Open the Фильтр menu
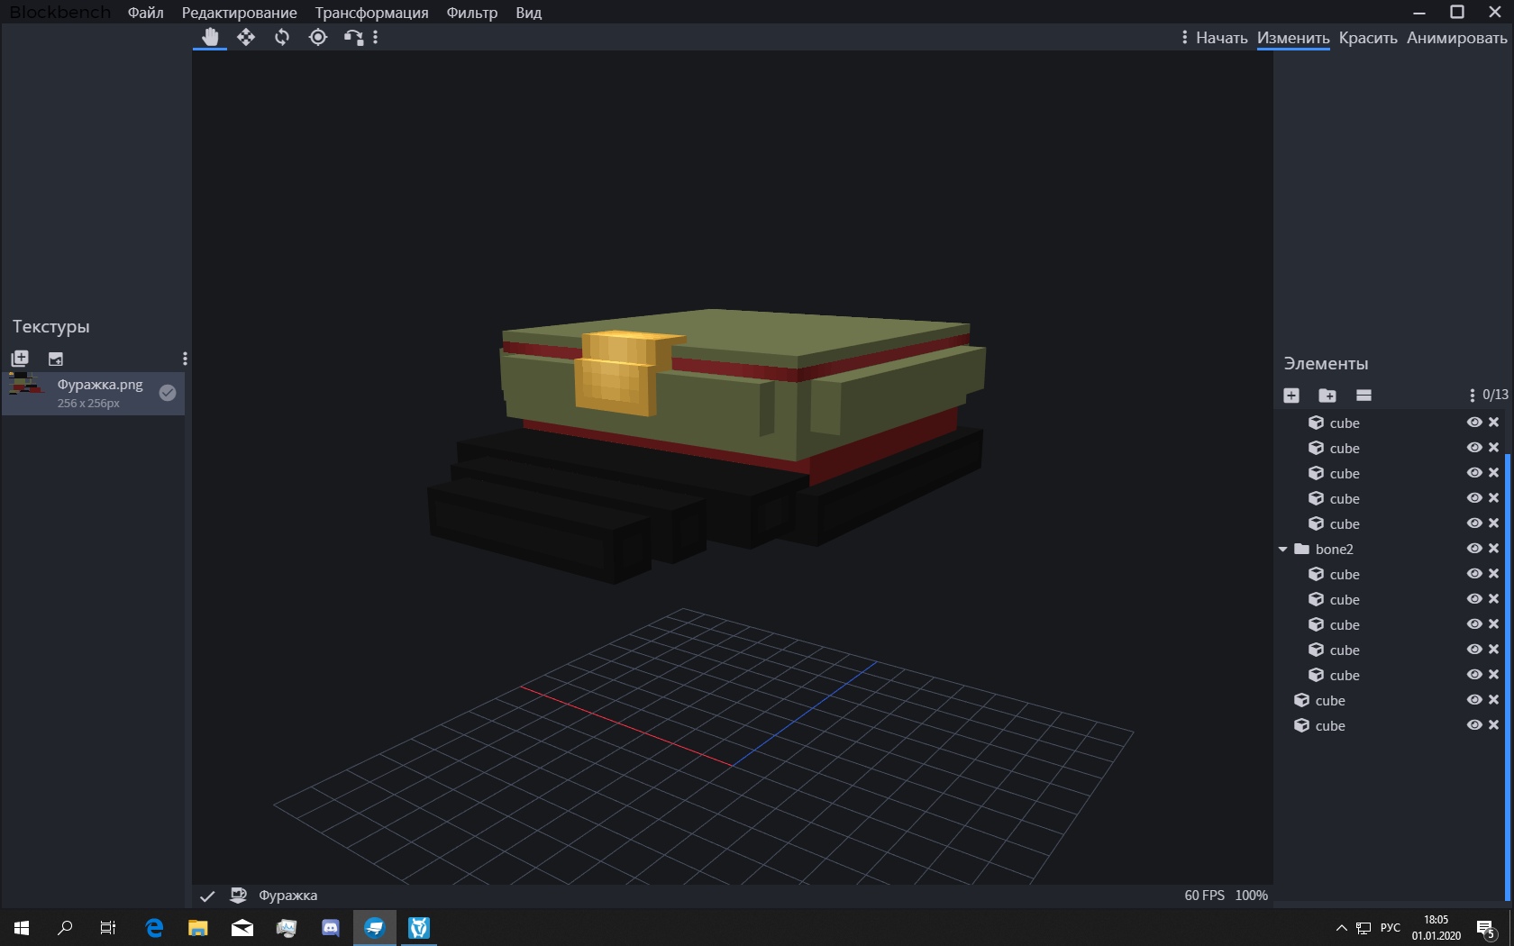Screen dimensions: 1514x946 click(x=471, y=13)
